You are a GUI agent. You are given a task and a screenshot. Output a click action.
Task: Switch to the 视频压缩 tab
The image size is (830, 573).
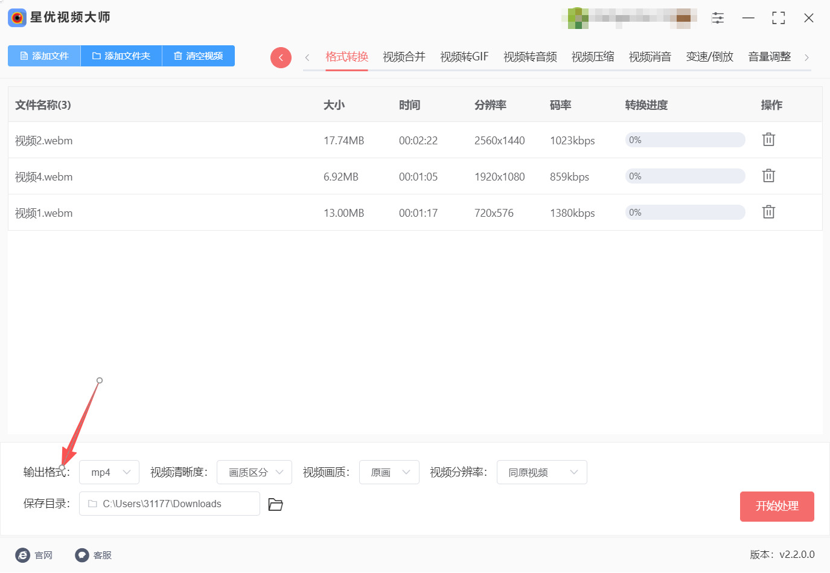593,57
